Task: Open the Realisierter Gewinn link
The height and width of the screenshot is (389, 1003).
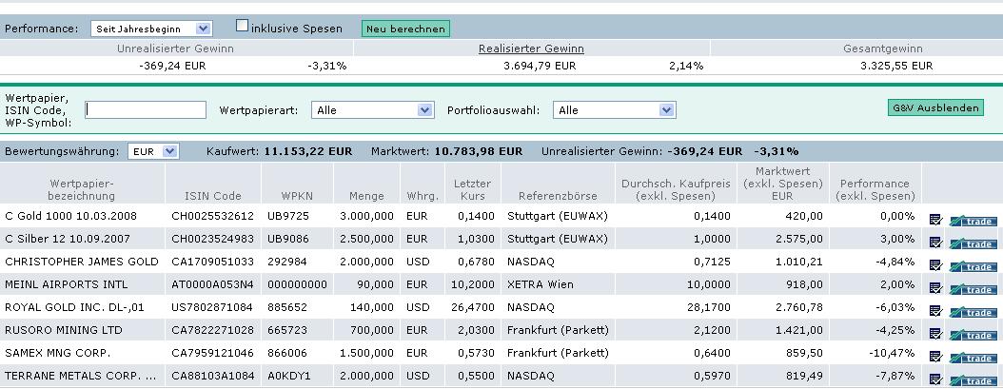Action: (531, 48)
